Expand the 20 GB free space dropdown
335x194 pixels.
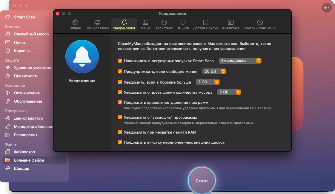click(214, 71)
